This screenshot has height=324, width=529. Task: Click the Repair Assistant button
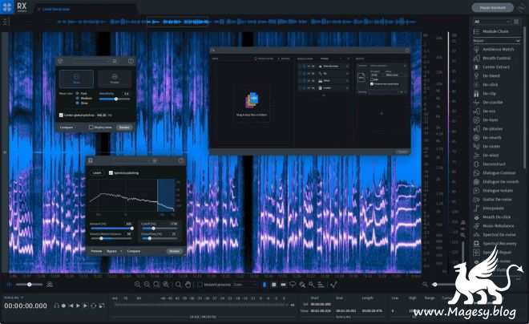pos(493,7)
